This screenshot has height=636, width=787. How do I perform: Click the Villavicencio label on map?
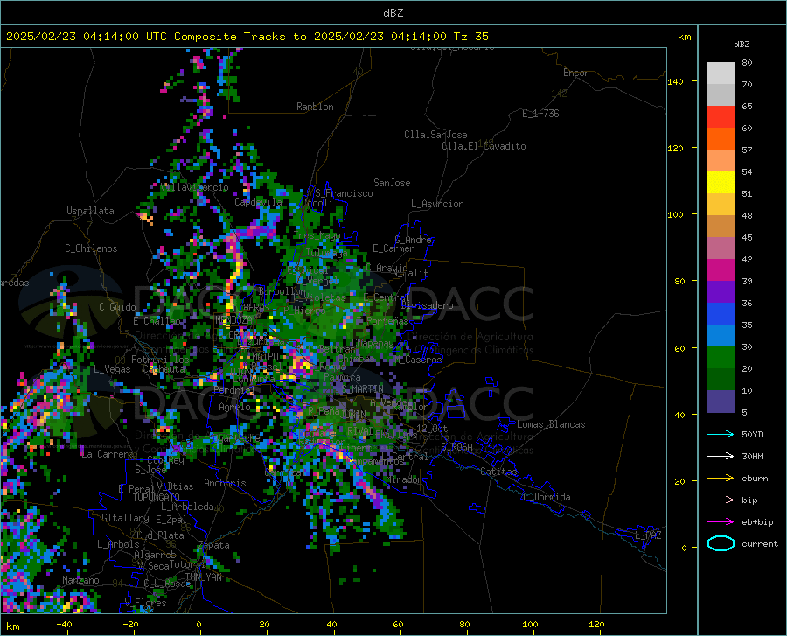tap(195, 187)
